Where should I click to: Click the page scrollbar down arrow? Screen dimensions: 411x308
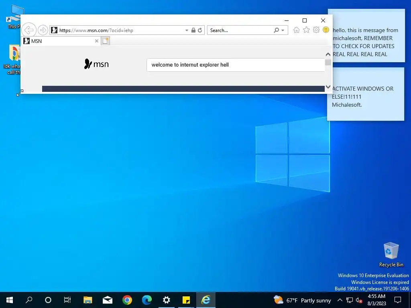coord(328,87)
